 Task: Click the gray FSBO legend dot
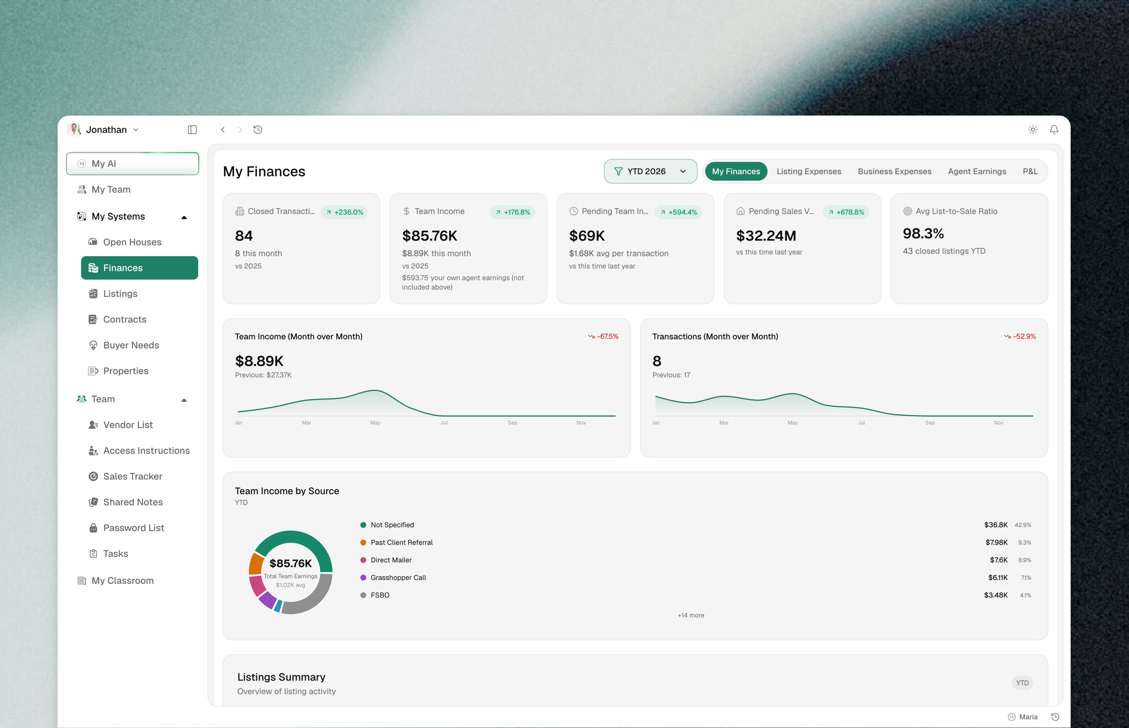363,595
